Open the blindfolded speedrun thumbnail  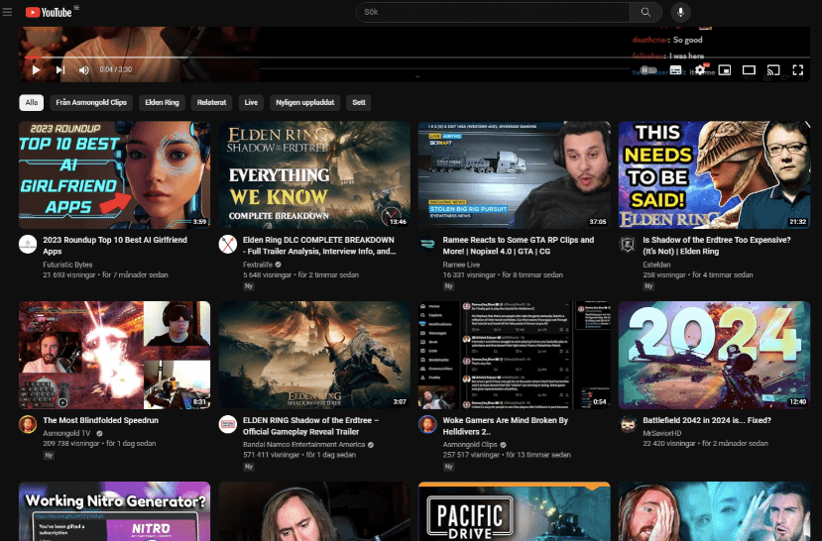pos(115,355)
